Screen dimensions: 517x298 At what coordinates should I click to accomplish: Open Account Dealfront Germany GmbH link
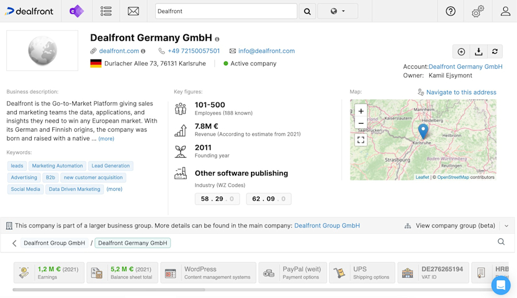click(x=465, y=66)
